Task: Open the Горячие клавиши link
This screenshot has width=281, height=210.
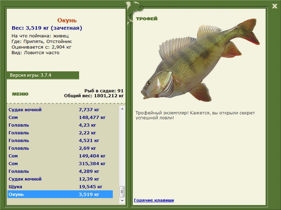Action: coord(154,200)
